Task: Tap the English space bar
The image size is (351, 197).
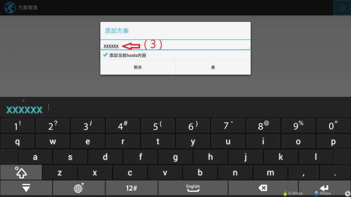Action: [193, 188]
